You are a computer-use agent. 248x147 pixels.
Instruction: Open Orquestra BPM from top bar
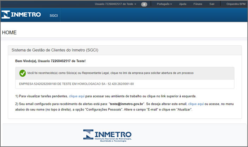pos(235,4)
